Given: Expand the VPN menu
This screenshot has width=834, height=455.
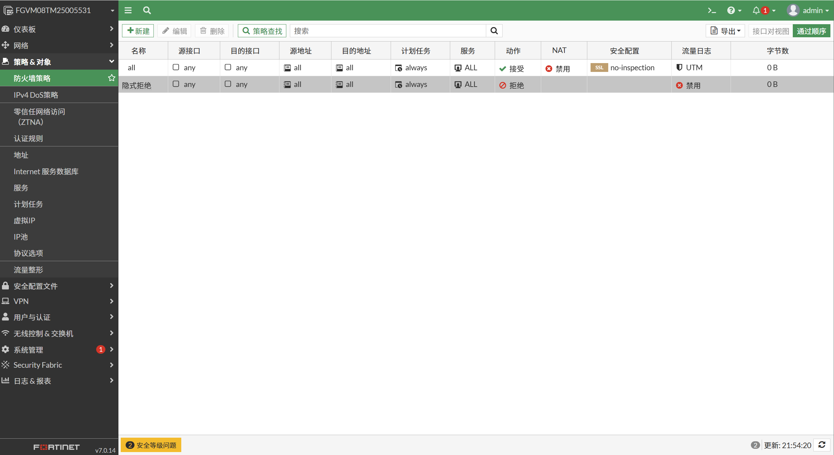Looking at the screenshot, I should tap(59, 301).
